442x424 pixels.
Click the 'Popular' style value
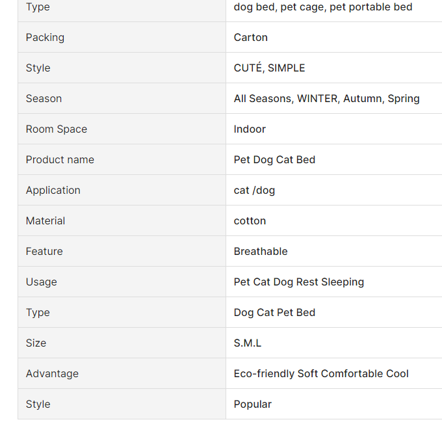pos(252,404)
